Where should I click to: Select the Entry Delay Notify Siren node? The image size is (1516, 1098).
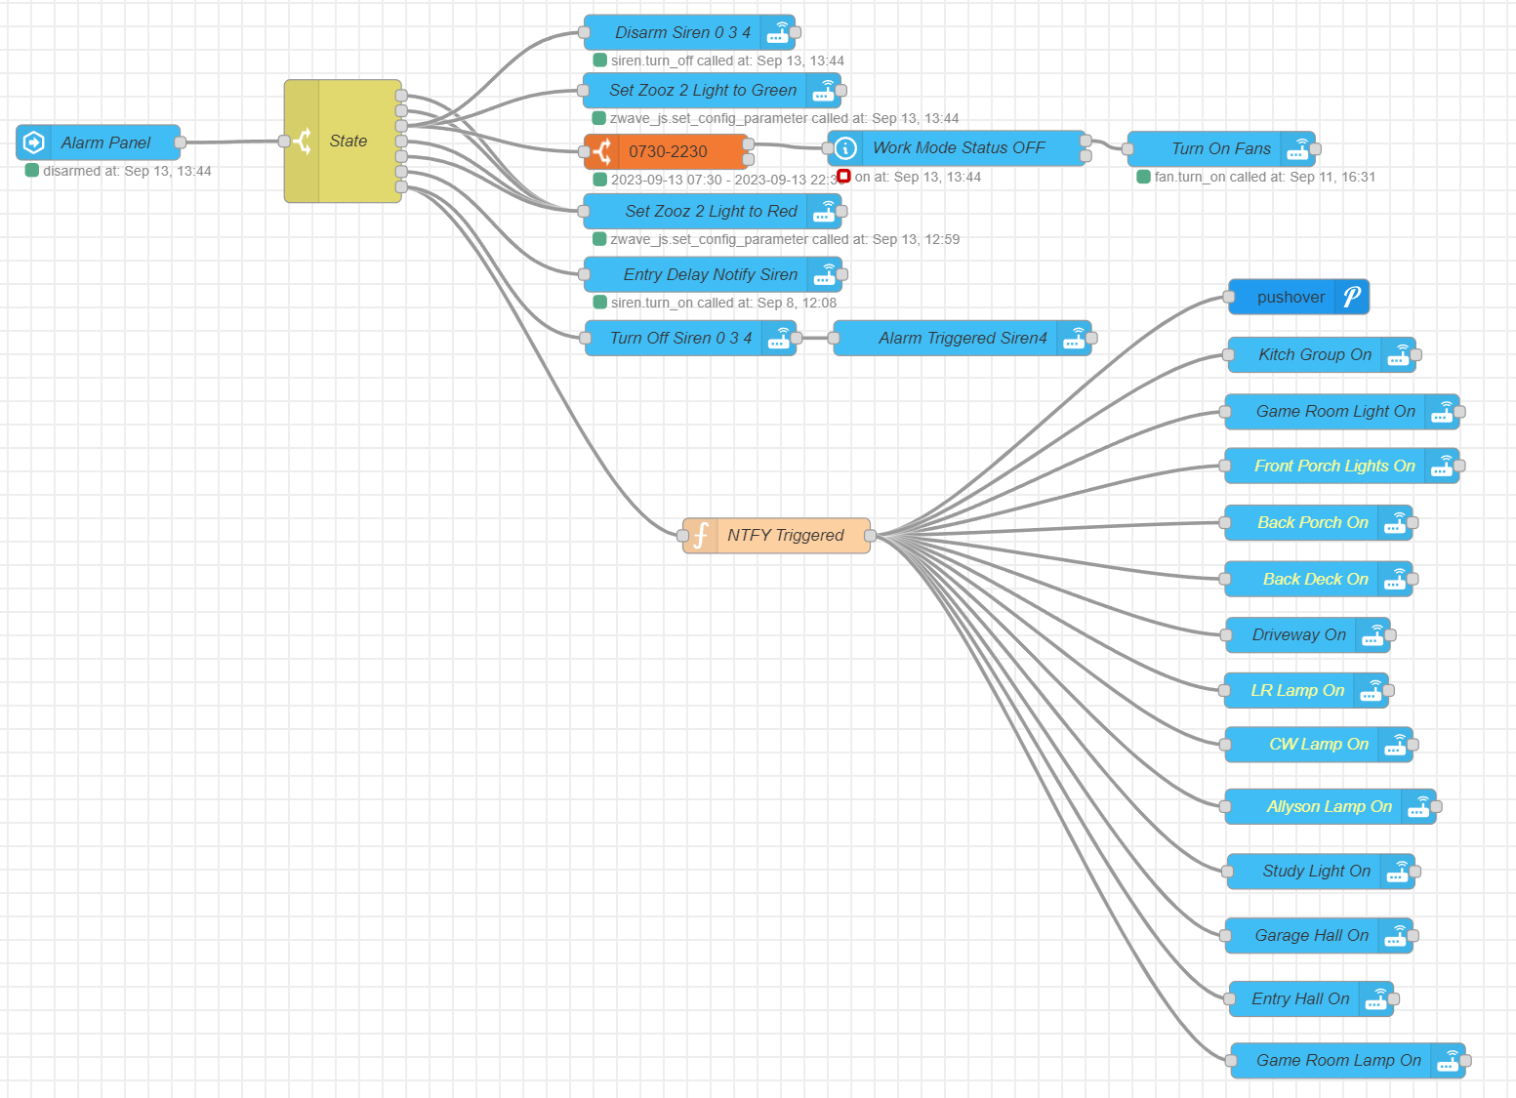click(x=710, y=275)
